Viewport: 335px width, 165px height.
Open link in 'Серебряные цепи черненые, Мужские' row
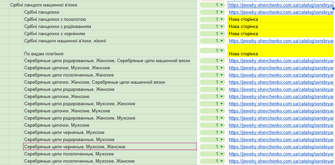point(281,132)
